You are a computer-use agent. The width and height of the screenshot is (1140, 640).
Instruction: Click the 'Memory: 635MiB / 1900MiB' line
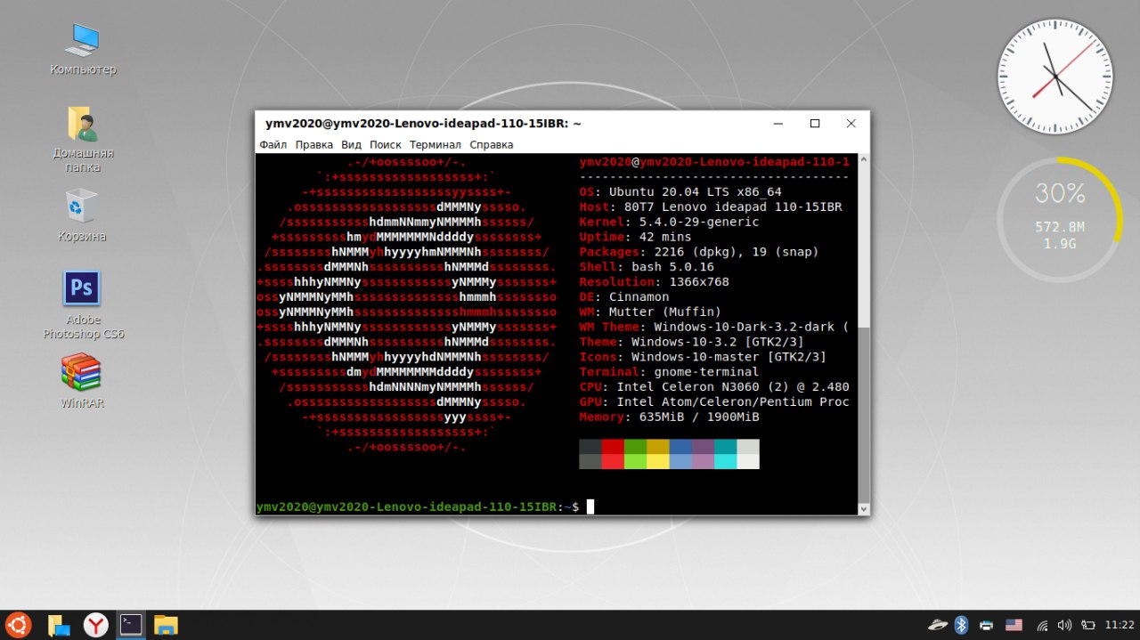pyautogui.click(x=669, y=417)
